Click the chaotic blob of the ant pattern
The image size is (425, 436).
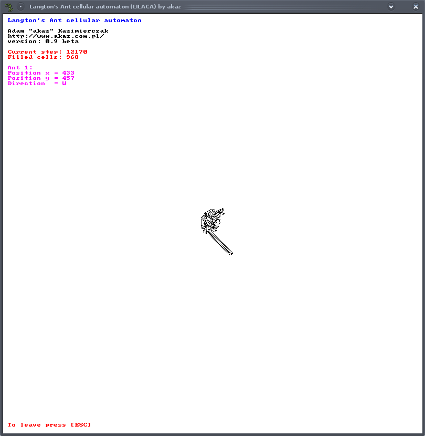(x=212, y=221)
